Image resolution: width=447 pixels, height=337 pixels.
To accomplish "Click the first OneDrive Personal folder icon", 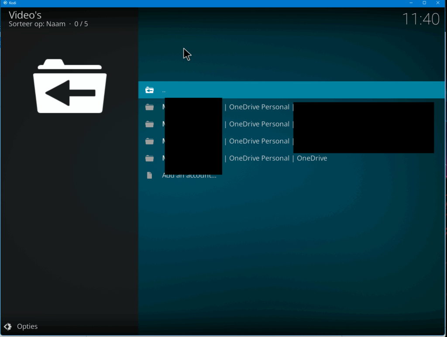I will [x=150, y=107].
